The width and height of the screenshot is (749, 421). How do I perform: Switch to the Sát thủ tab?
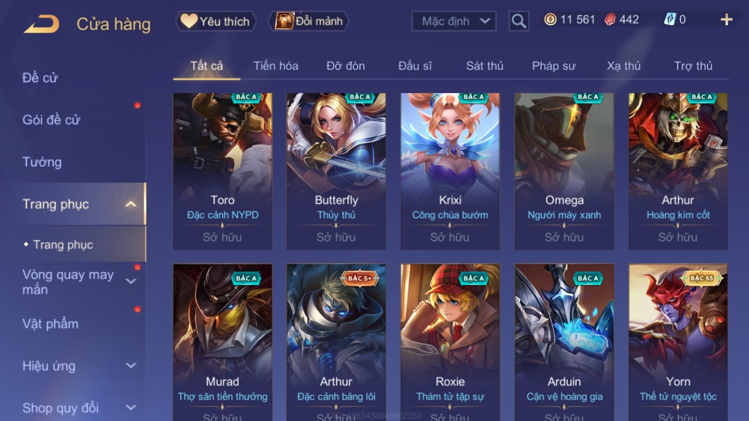click(485, 66)
